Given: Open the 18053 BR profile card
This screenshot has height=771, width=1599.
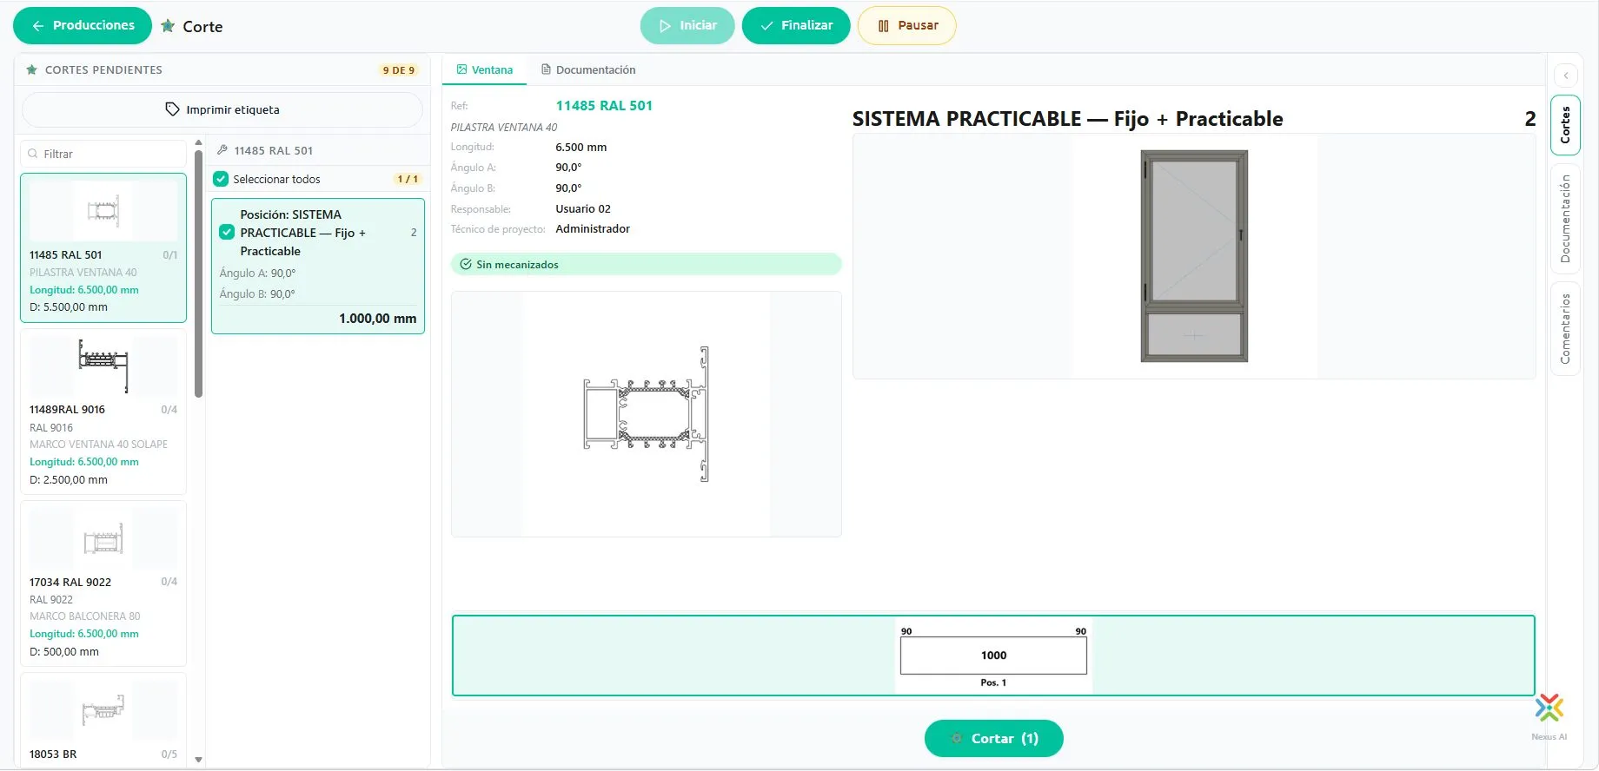Looking at the screenshot, I should [x=103, y=721].
